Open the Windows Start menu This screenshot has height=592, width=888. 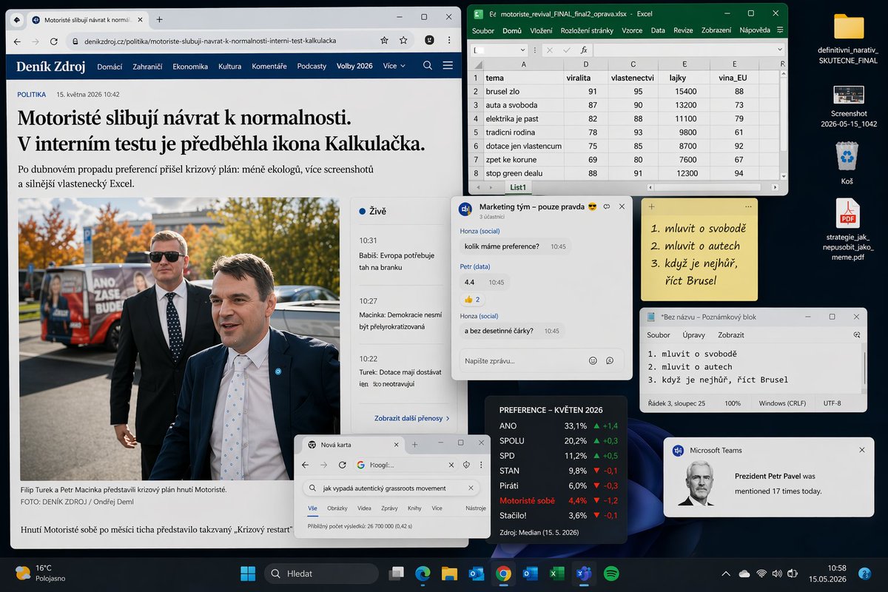tap(248, 573)
